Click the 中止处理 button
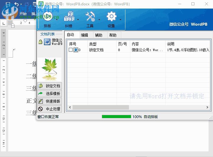The image size is (213, 157). tap(50, 109)
